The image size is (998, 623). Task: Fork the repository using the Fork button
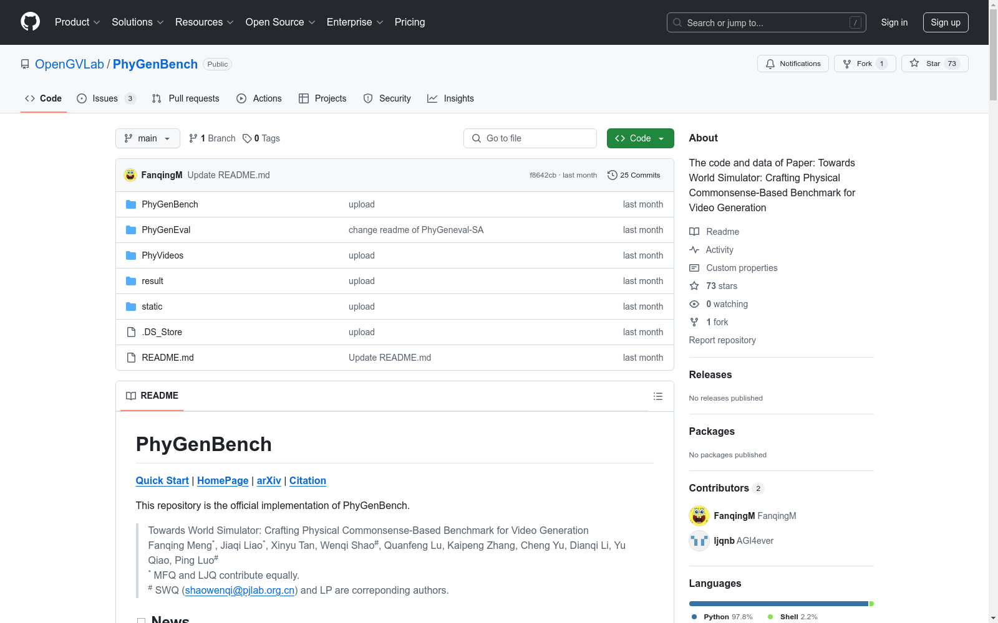(865, 64)
